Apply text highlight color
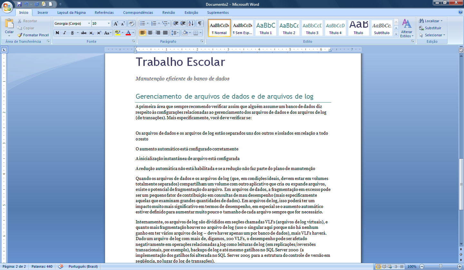Viewport: 464px width, 270px height. pos(117,33)
